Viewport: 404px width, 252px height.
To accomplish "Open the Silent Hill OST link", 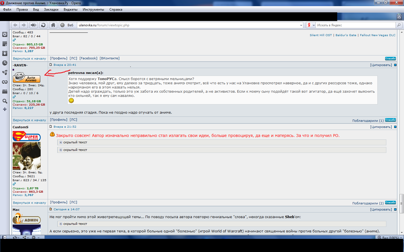I will [x=321, y=35].
